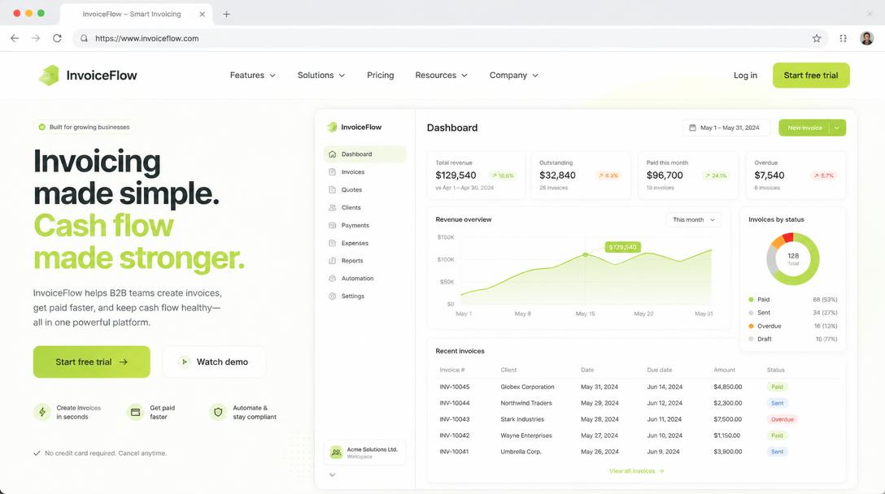Go back using the browser back arrow
Viewport: 885px width, 494px height.
coord(15,38)
